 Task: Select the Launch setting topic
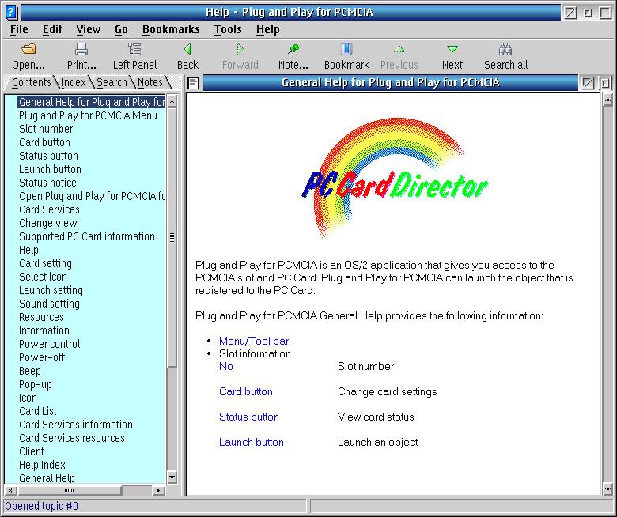(51, 290)
